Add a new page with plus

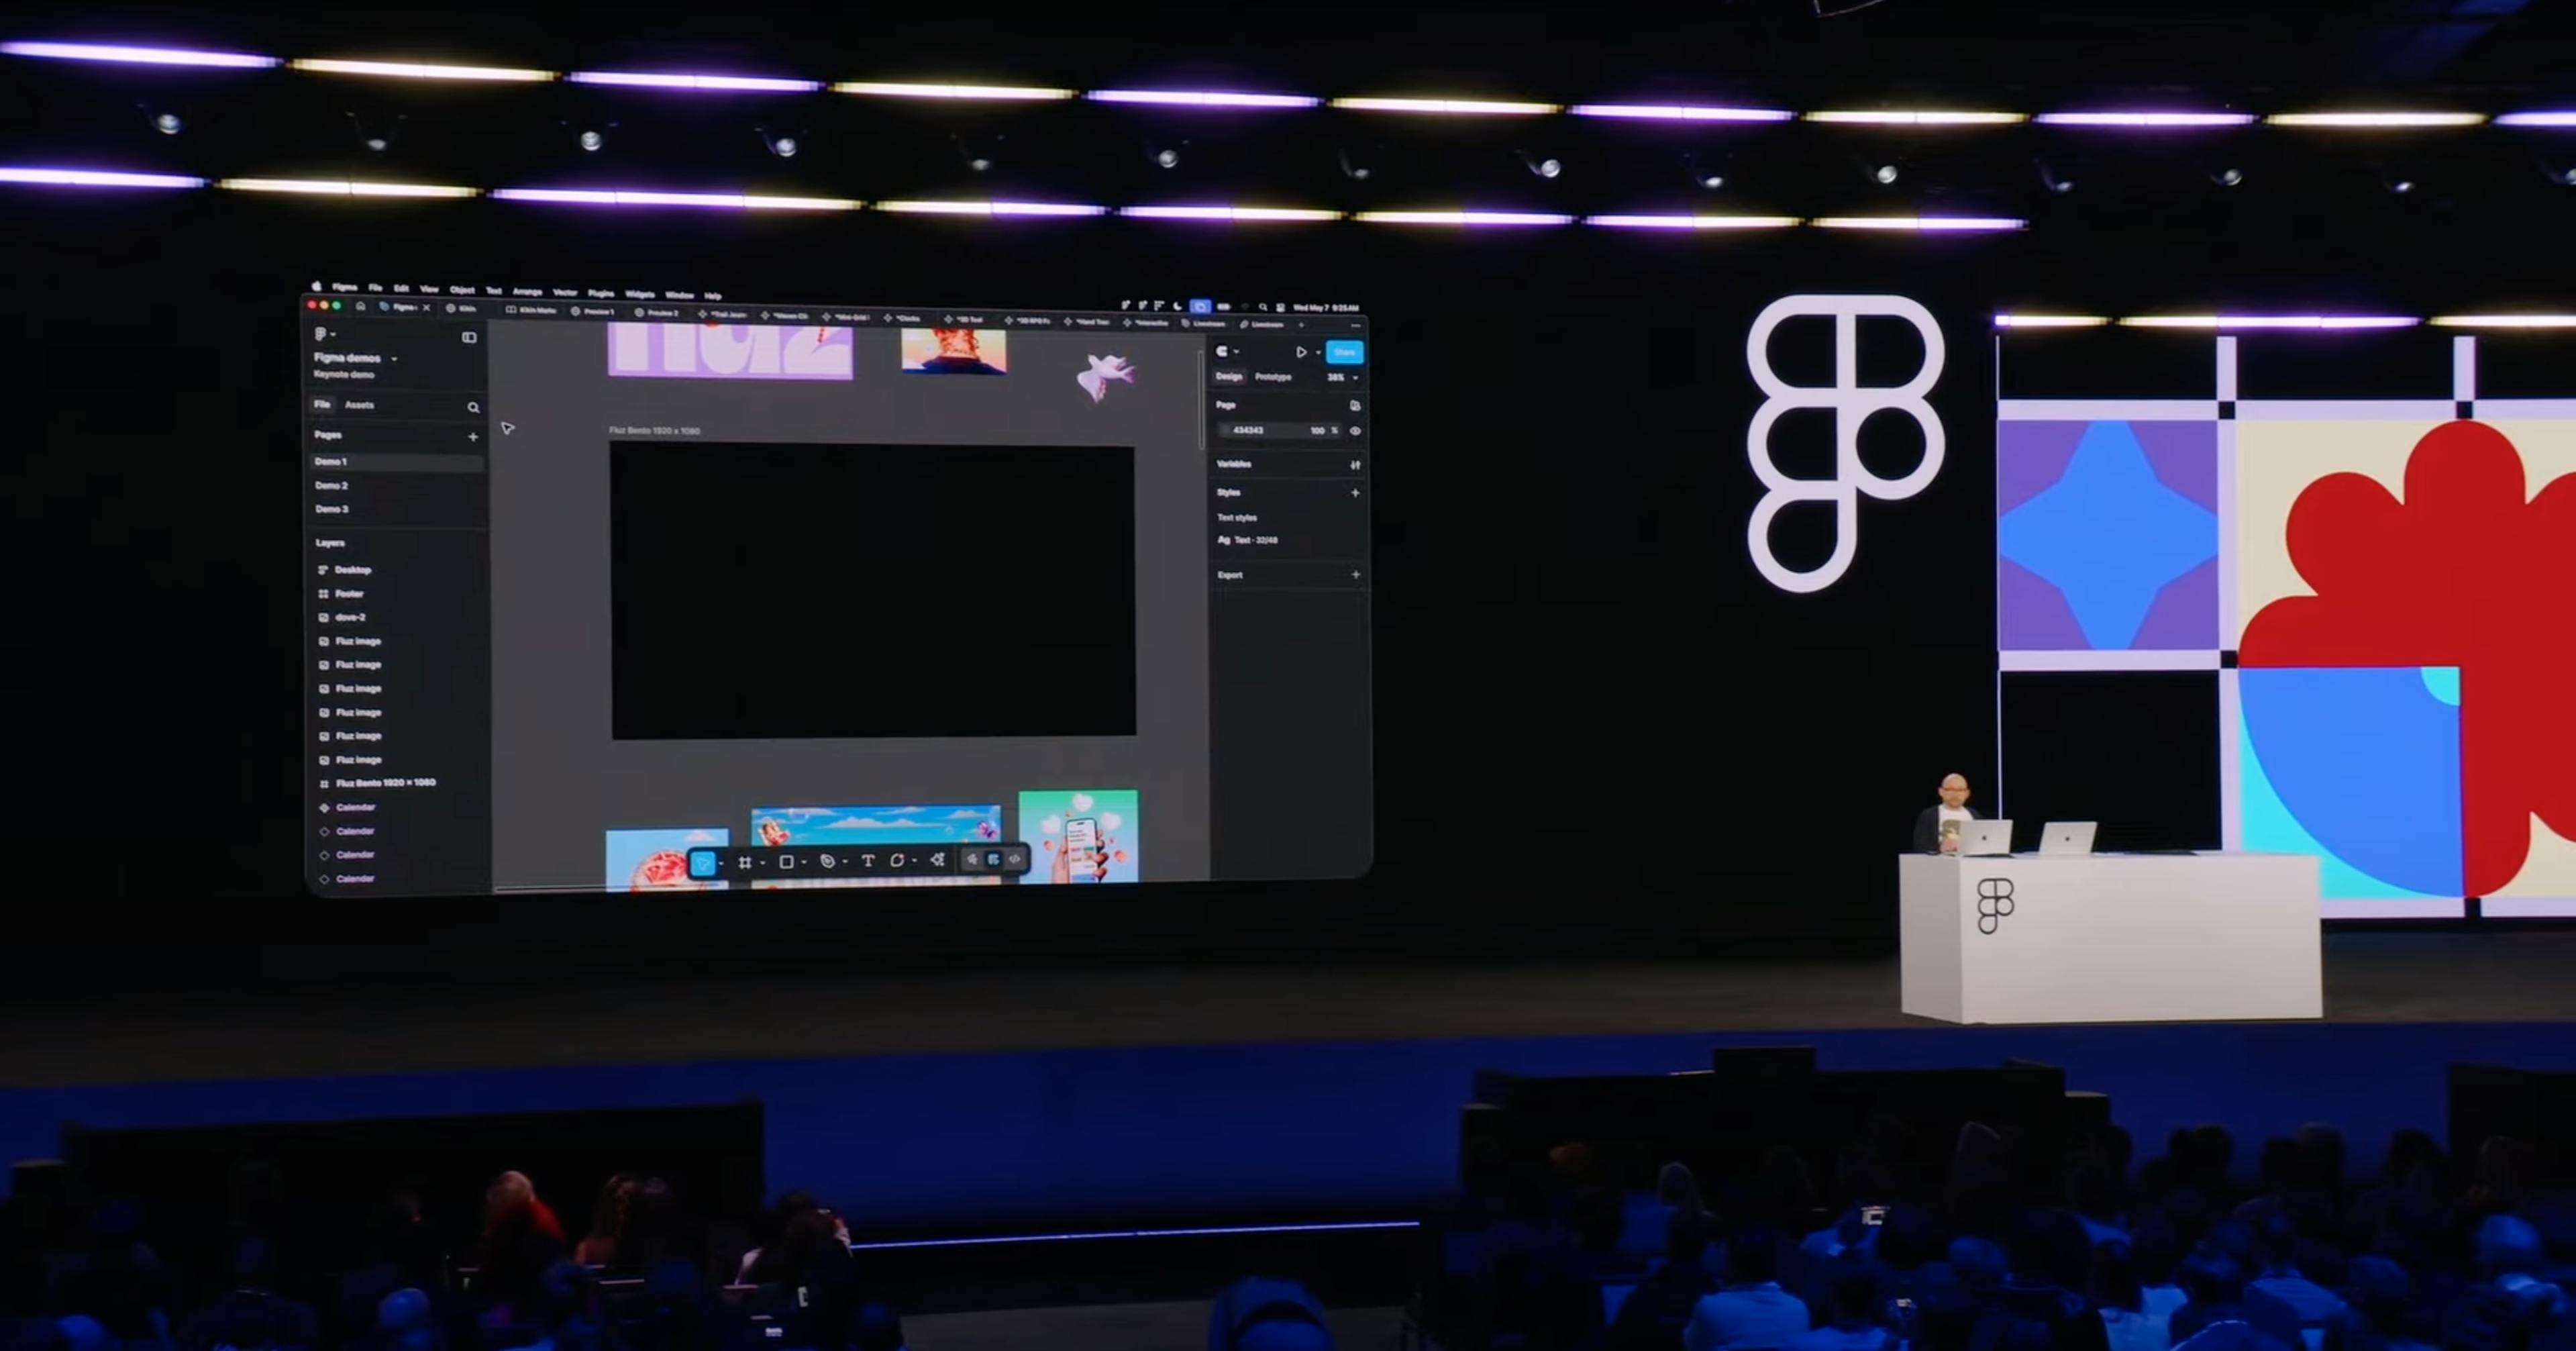click(473, 437)
